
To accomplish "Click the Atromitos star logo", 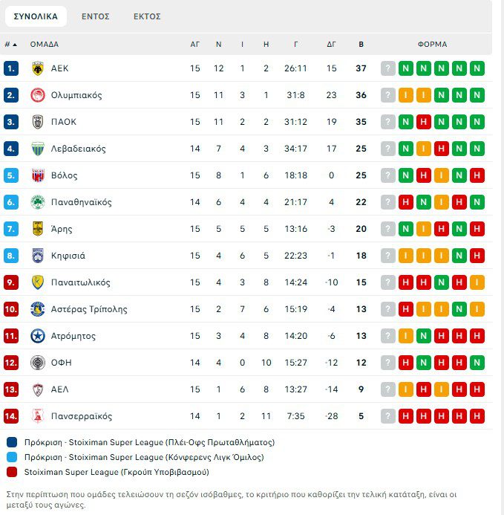I will click(x=37, y=336).
